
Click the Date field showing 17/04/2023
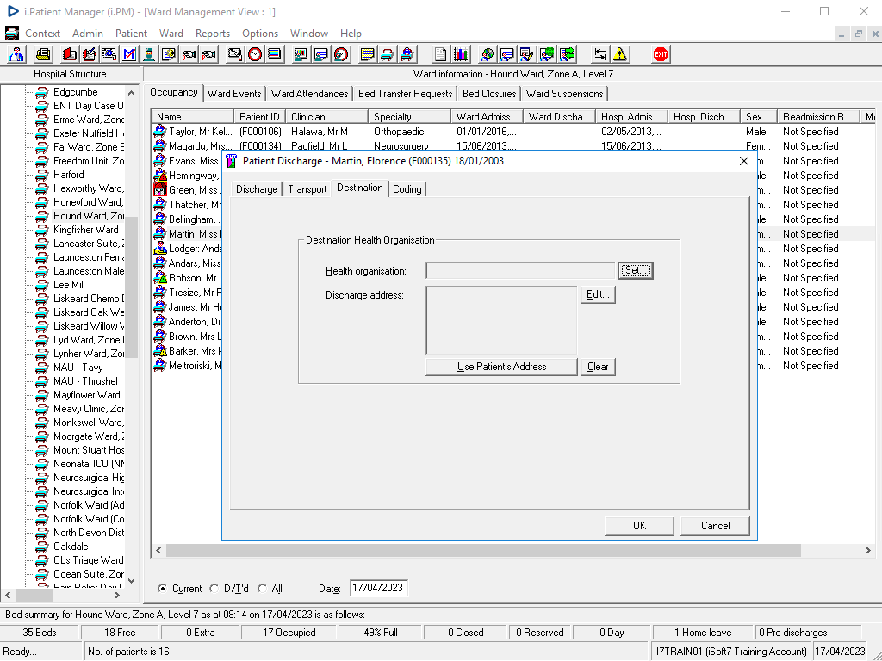(379, 588)
